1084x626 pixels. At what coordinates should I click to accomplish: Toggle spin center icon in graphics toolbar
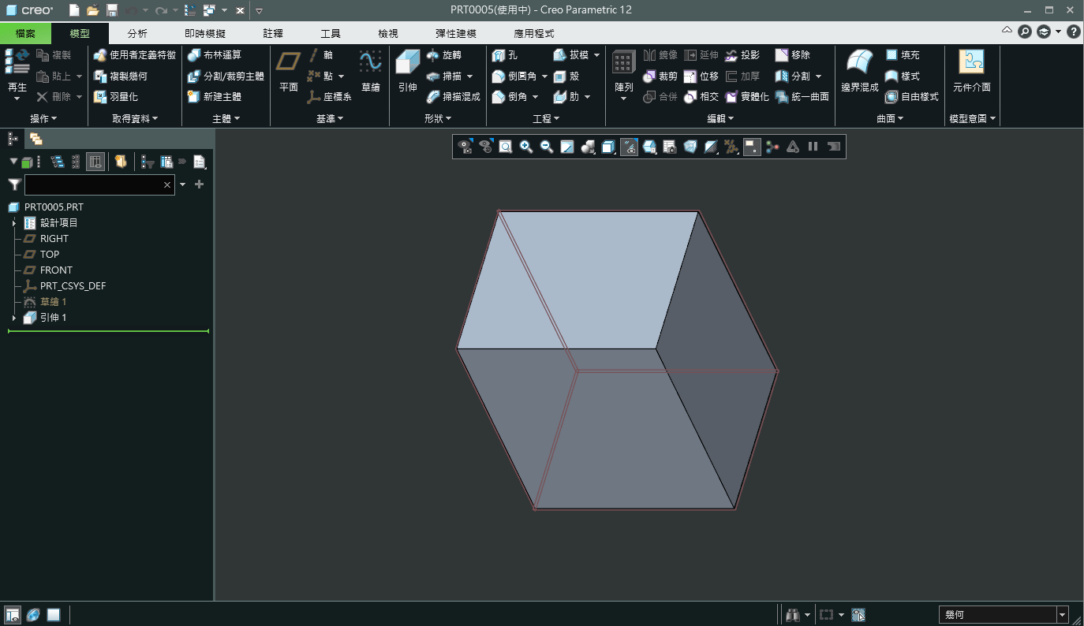pos(772,147)
